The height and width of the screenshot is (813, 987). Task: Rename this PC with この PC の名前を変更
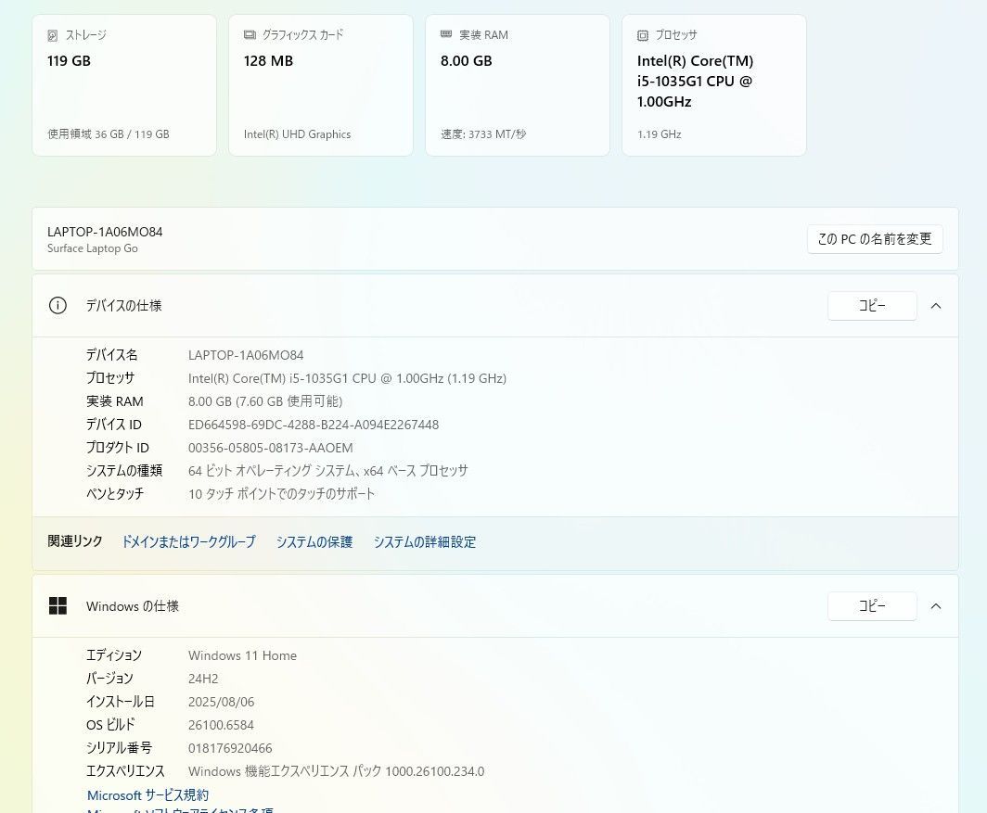(874, 239)
